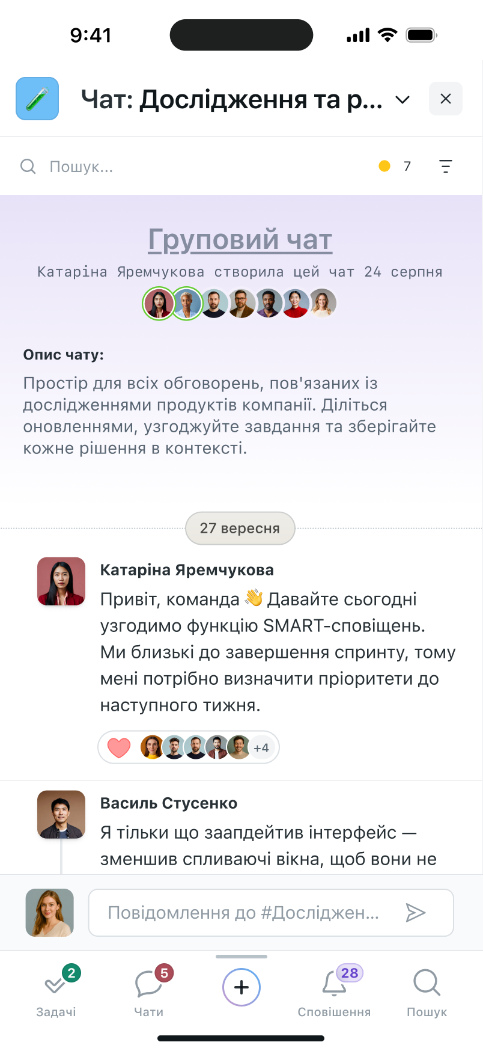Viewport: 483px width, 1051px height.
Task: Click the search magnifier icon
Action: click(x=28, y=166)
